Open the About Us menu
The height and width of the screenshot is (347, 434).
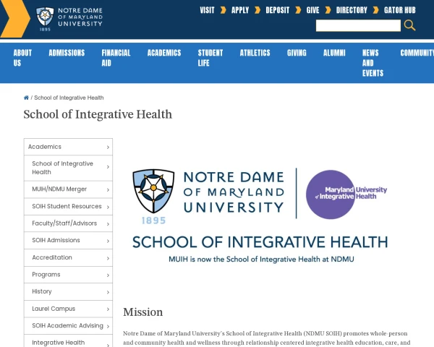pos(22,58)
